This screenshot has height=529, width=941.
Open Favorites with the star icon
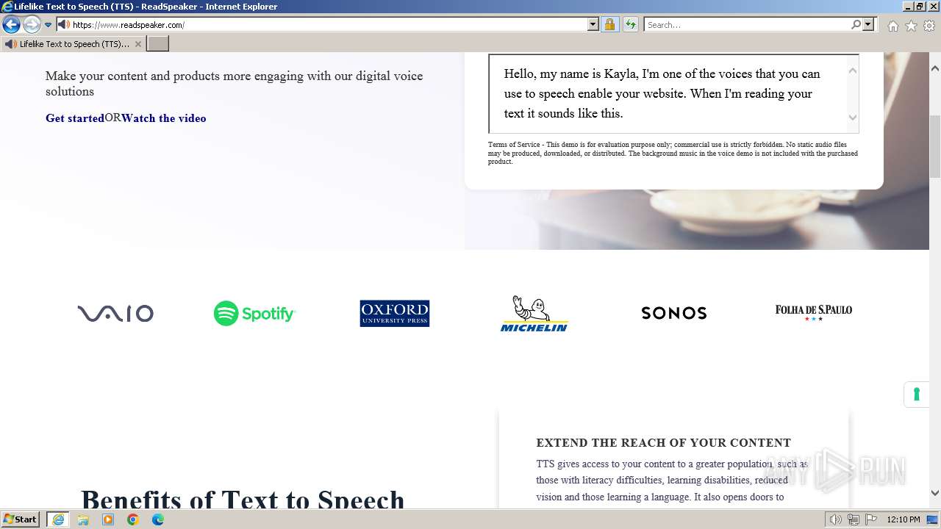(911, 26)
